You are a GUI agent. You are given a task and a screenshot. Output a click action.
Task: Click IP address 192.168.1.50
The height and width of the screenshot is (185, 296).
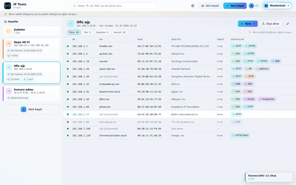click(x=81, y=99)
